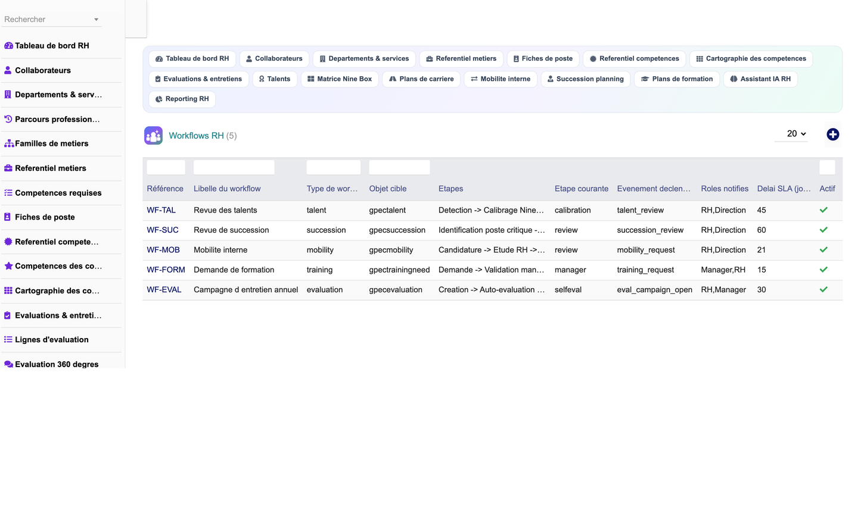Sort by Roles notifies column header
861x532 pixels.
pos(725,189)
